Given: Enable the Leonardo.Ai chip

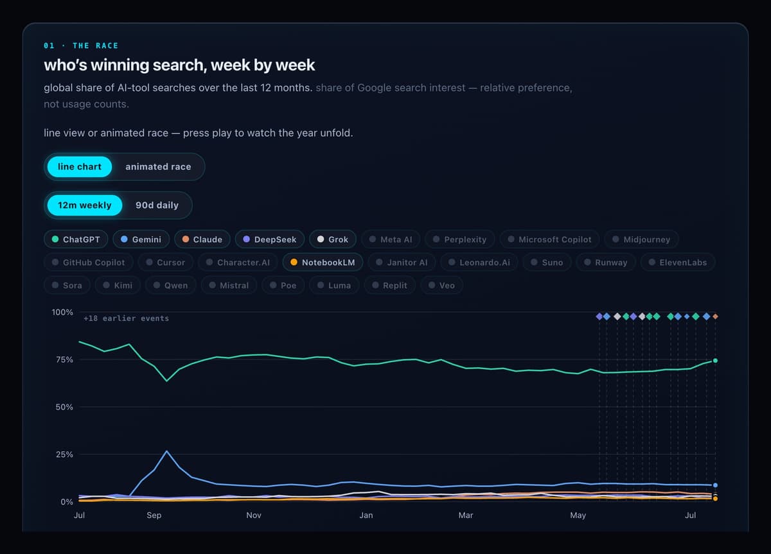Looking at the screenshot, I should click(479, 263).
